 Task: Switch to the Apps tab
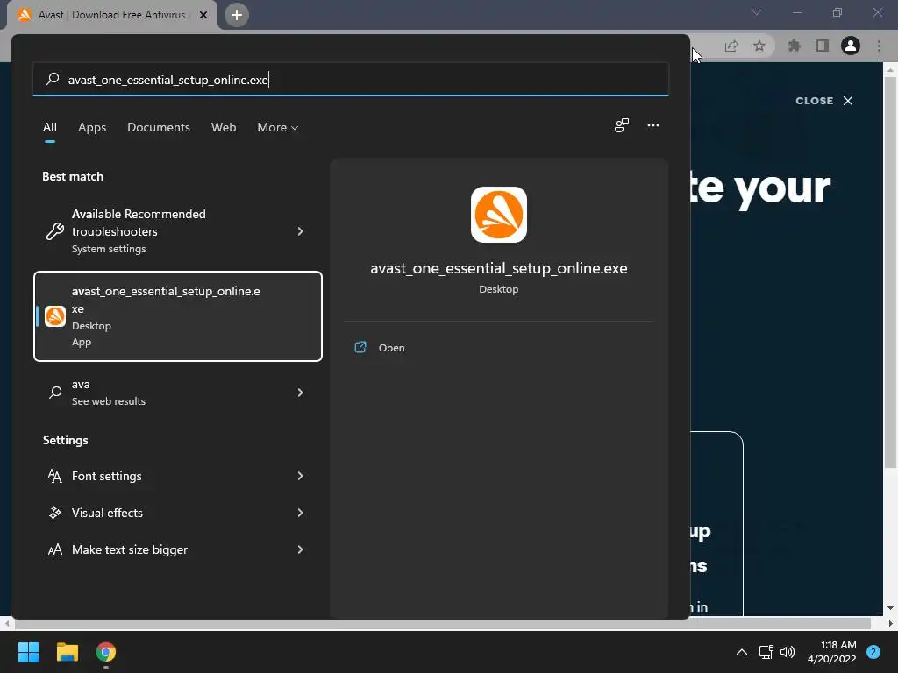click(92, 127)
